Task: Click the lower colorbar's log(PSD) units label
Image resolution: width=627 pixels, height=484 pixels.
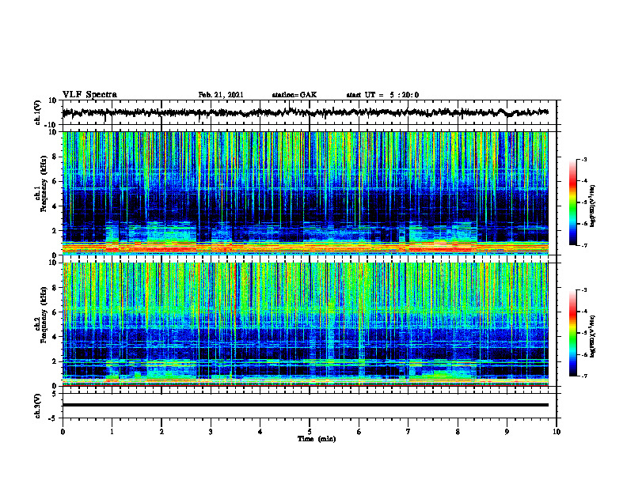Action: [x=592, y=337]
